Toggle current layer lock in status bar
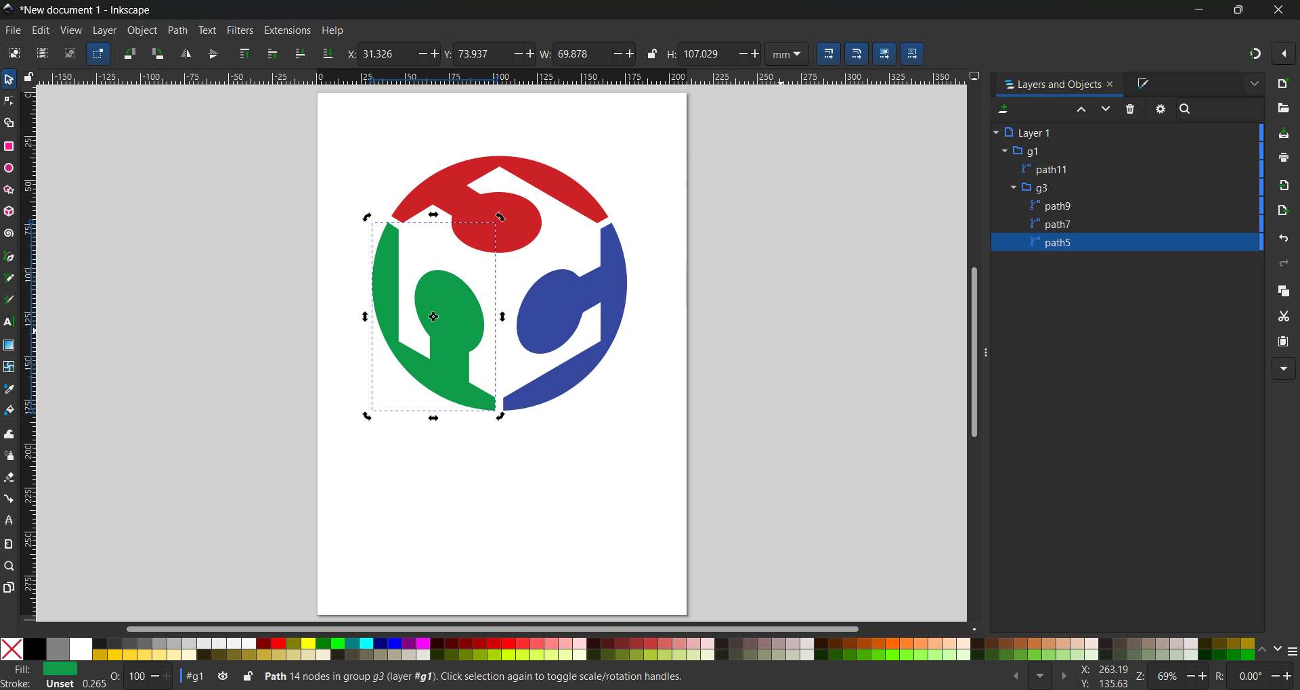Image resolution: width=1300 pixels, height=690 pixels. [x=248, y=676]
